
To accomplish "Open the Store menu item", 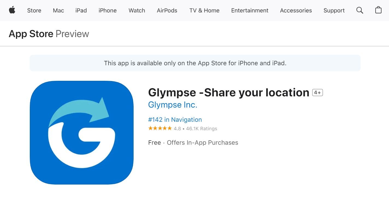I will pyautogui.click(x=34, y=10).
